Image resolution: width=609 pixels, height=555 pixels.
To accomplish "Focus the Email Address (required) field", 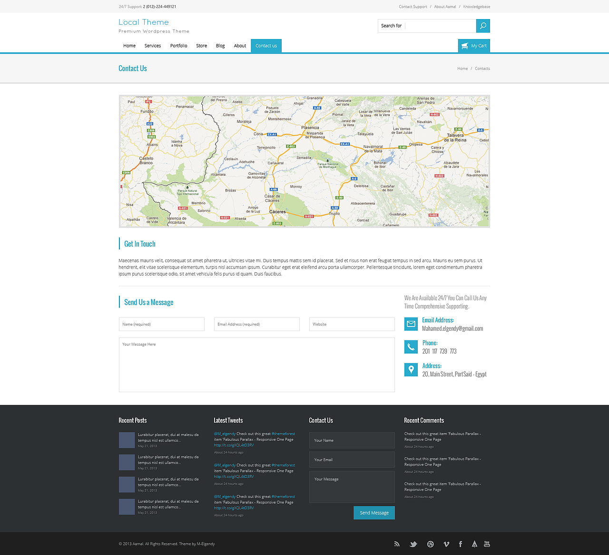I will click(257, 324).
